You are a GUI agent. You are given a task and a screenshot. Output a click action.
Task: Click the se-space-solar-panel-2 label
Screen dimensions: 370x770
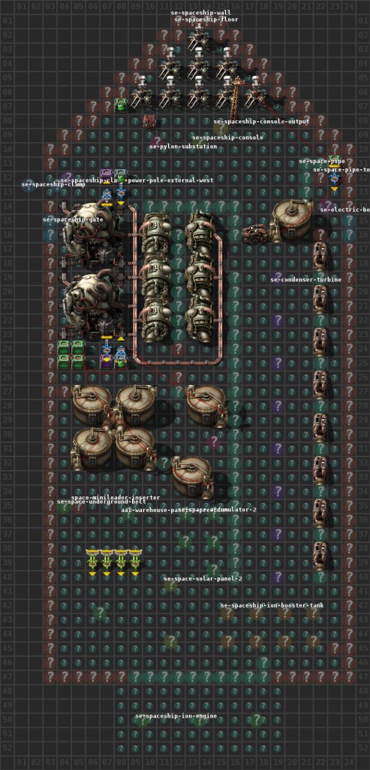203,579
